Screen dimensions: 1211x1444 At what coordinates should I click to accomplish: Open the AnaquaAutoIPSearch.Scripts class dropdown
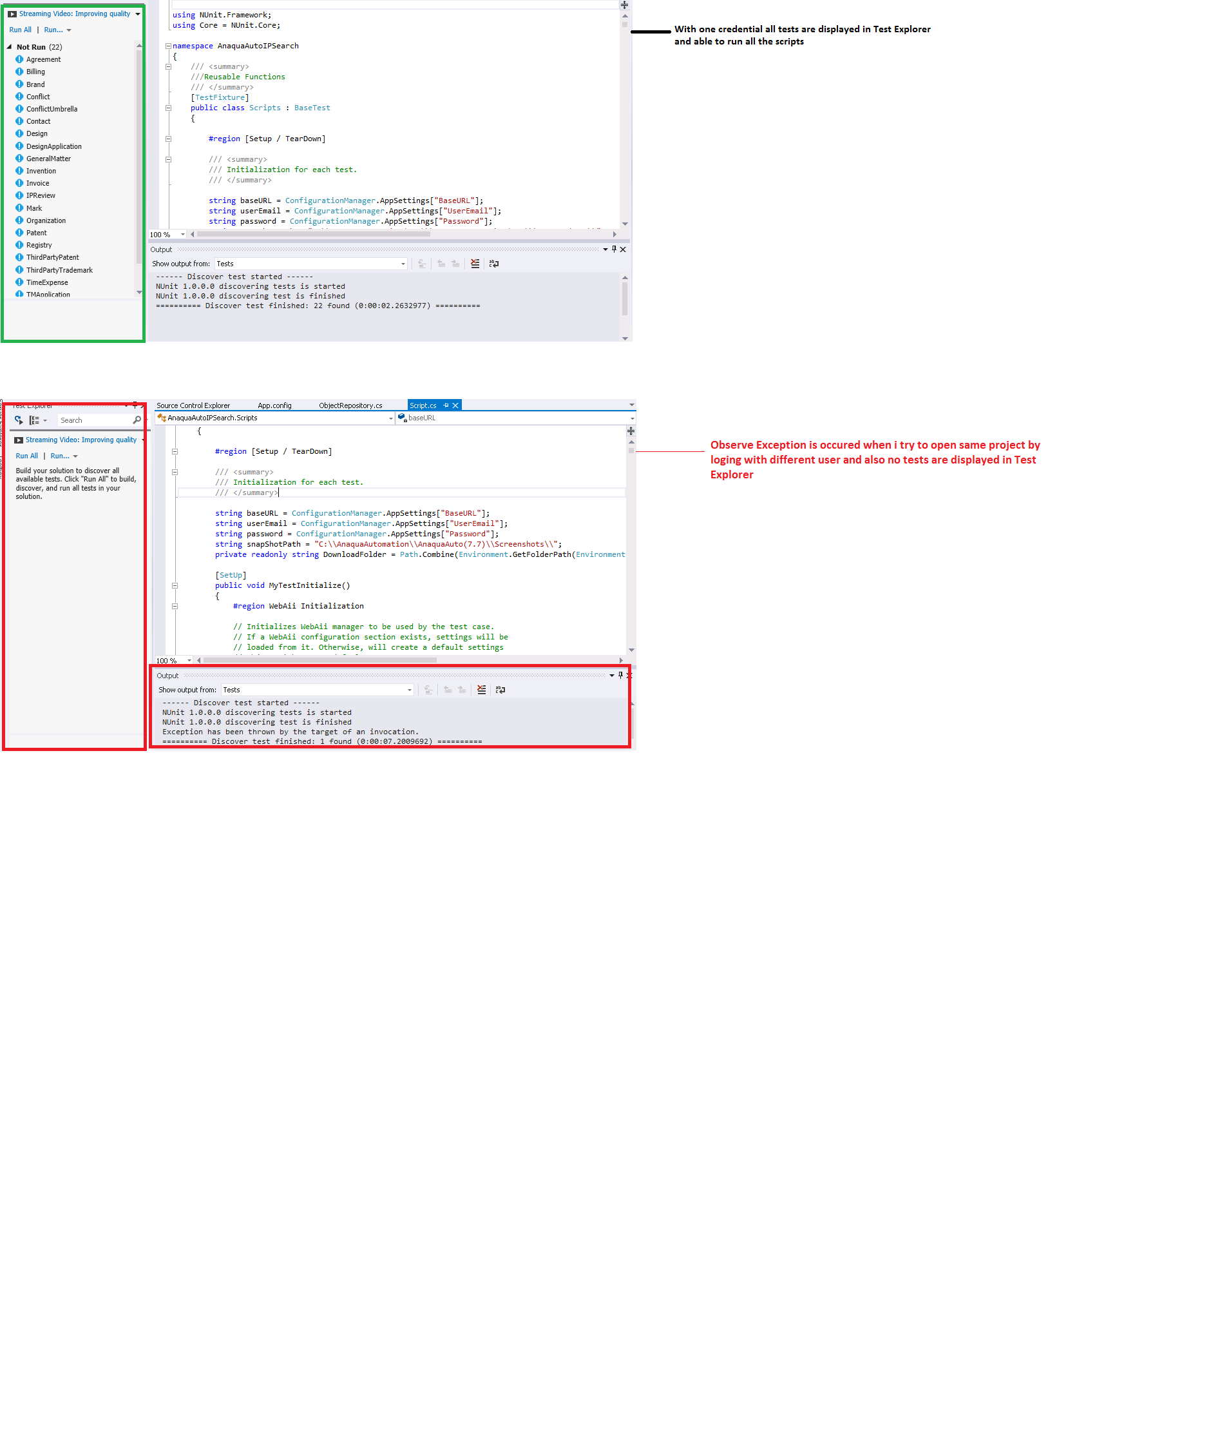[x=390, y=418]
